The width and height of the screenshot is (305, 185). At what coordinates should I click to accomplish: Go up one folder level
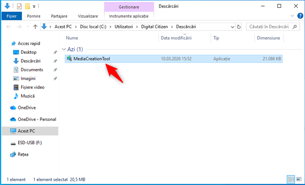35,27
